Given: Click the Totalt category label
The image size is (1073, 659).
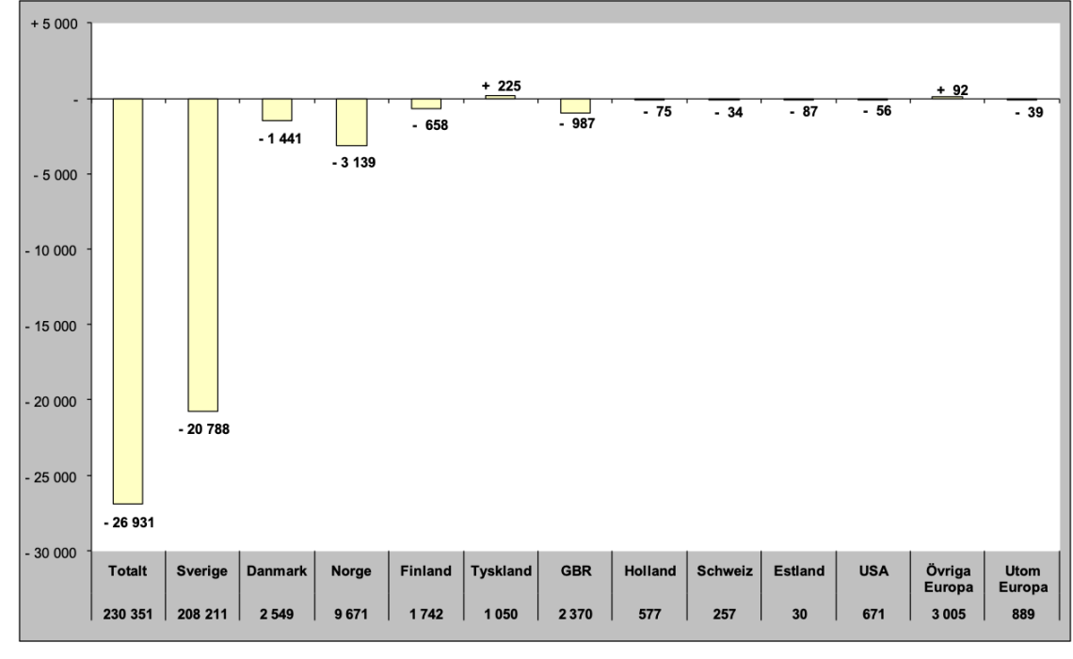Looking at the screenshot, I should tap(128, 571).
